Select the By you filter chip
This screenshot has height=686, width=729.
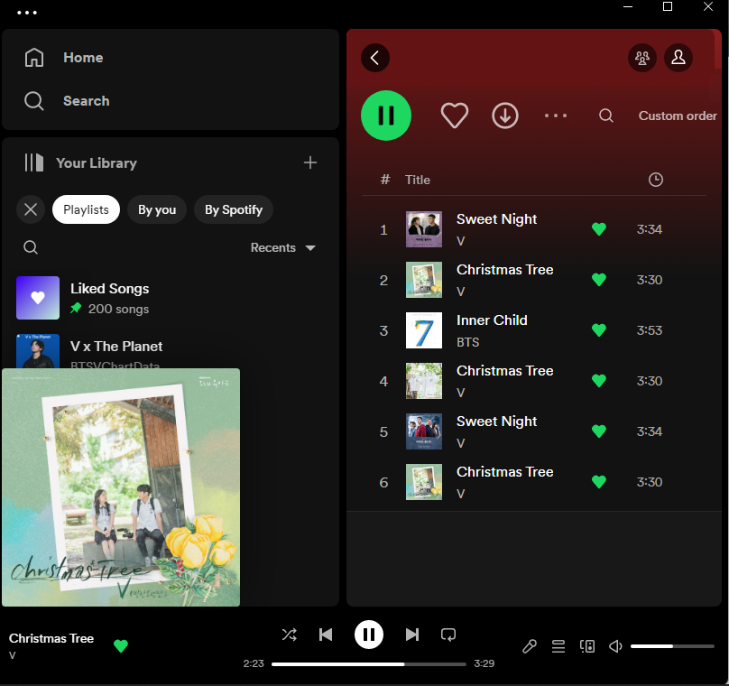(x=157, y=209)
